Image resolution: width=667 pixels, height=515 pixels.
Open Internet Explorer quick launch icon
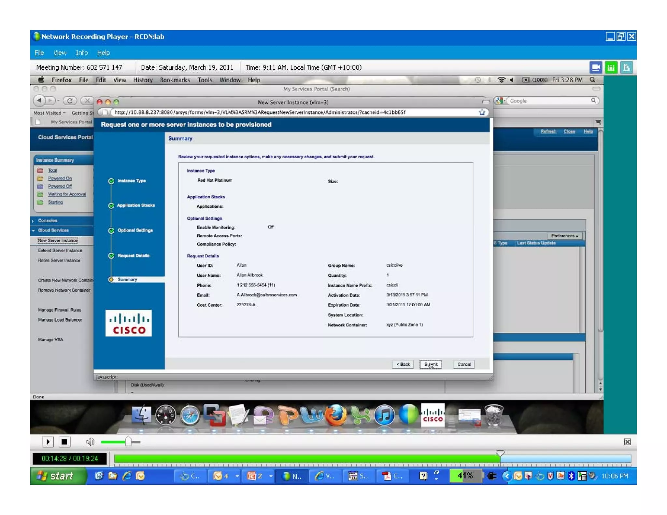126,476
